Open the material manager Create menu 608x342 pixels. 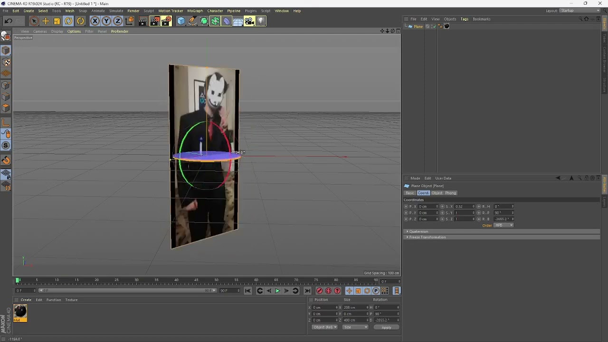click(x=26, y=300)
